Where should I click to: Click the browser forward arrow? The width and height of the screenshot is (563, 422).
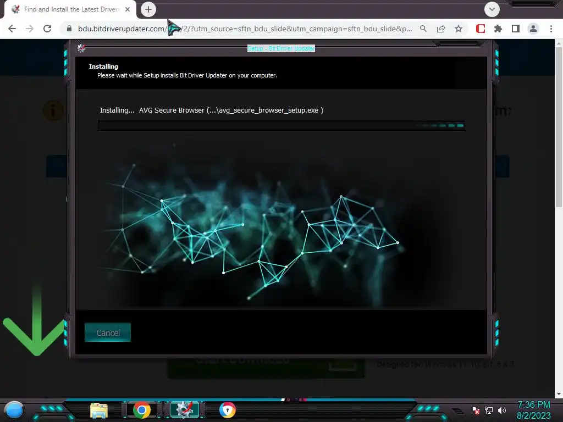[x=30, y=29]
